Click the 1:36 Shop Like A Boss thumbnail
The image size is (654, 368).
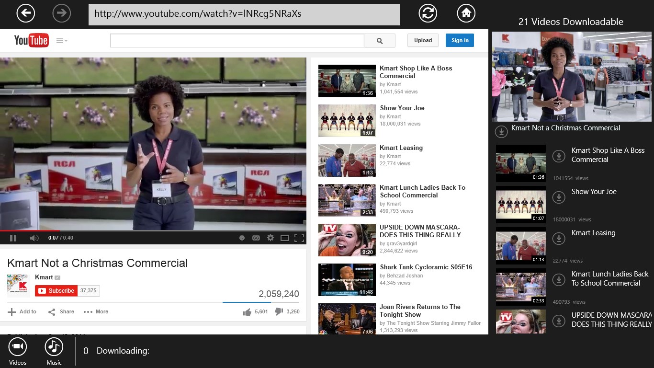(347, 81)
